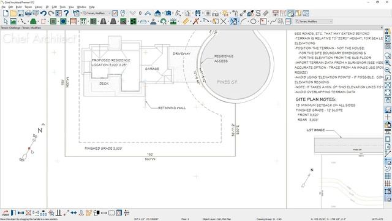Create a new plan file
Screen dimensions: 392x221
pyautogui.click(x=6, y=13)
